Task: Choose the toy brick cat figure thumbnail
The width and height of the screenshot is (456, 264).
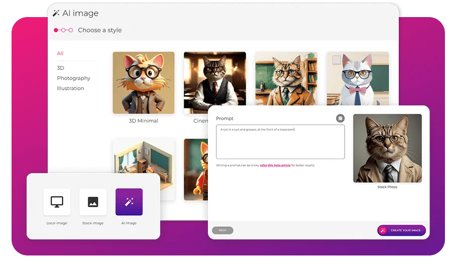Action: coord(196,170)
